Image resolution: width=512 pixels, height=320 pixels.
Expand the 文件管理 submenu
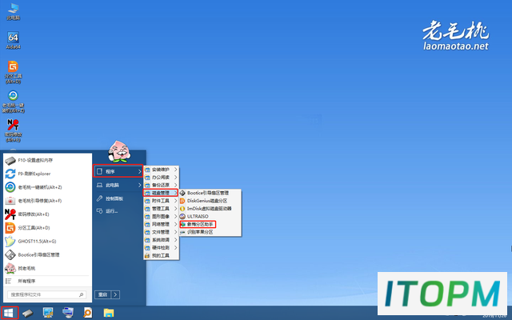[162, 232]
